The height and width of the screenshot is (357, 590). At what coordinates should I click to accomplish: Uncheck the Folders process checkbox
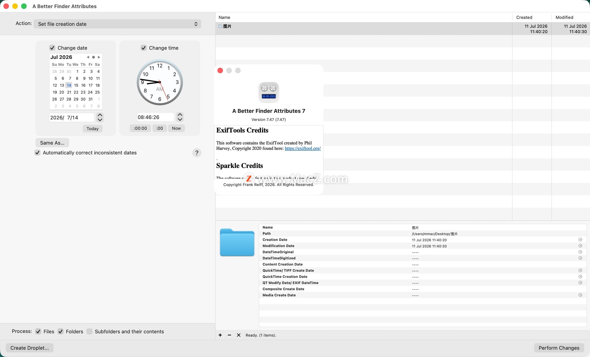61,332
